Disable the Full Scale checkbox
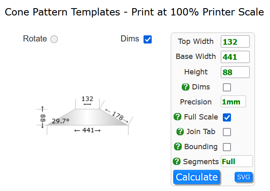The width and height of the screenshot is (270, 191). click(x=227, y=117)
